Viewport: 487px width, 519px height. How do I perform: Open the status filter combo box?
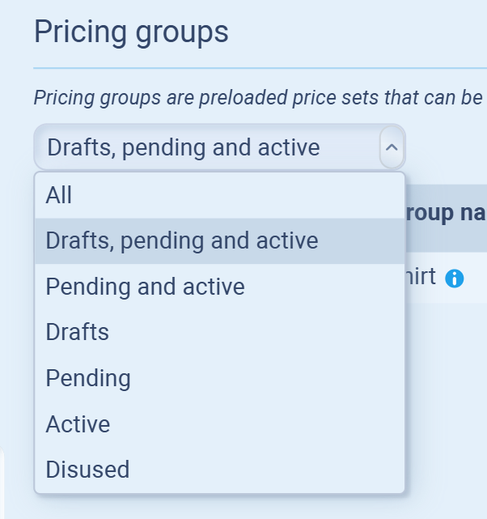tap(218, 148)
